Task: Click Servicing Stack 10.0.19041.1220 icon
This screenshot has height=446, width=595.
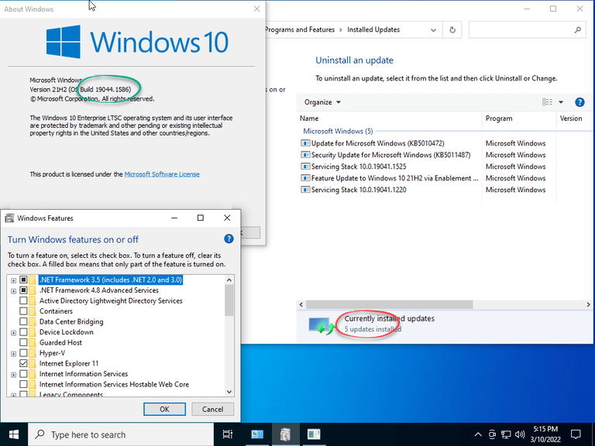Action: pos(305,189)
